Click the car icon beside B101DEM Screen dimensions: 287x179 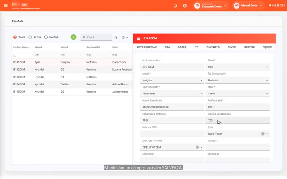point(139,38)
